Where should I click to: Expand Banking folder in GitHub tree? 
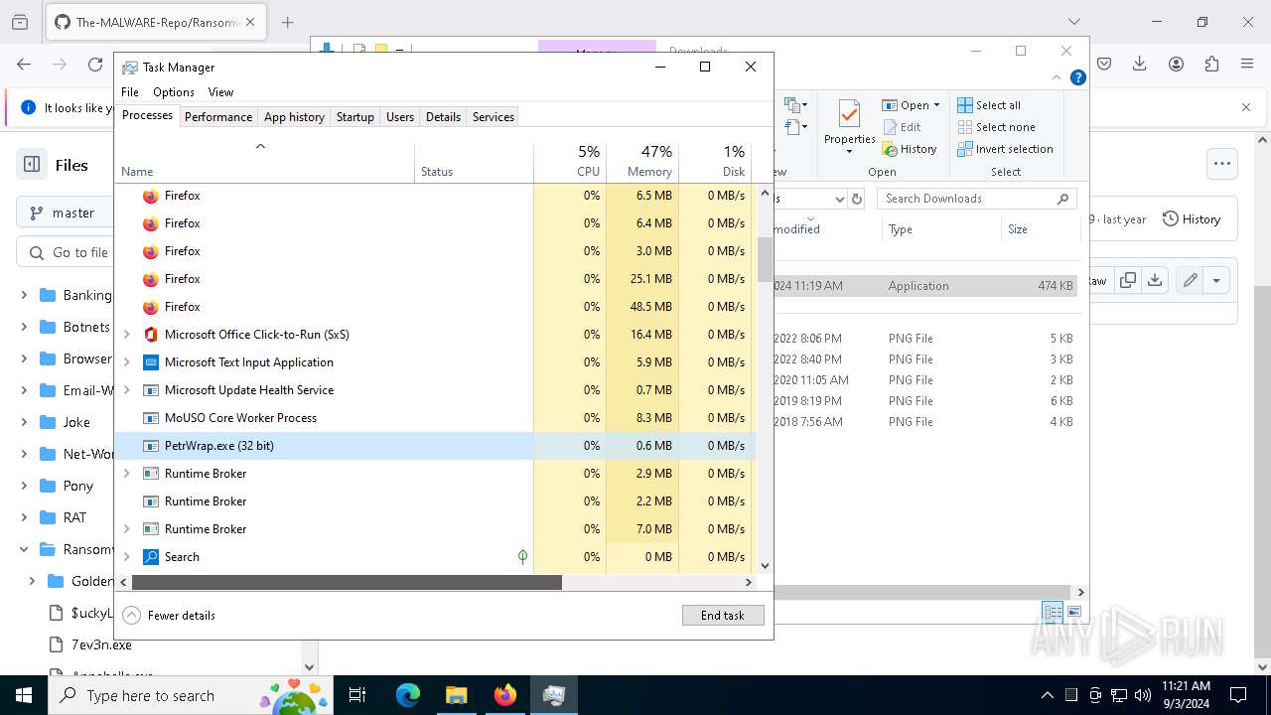pos(24,295)
